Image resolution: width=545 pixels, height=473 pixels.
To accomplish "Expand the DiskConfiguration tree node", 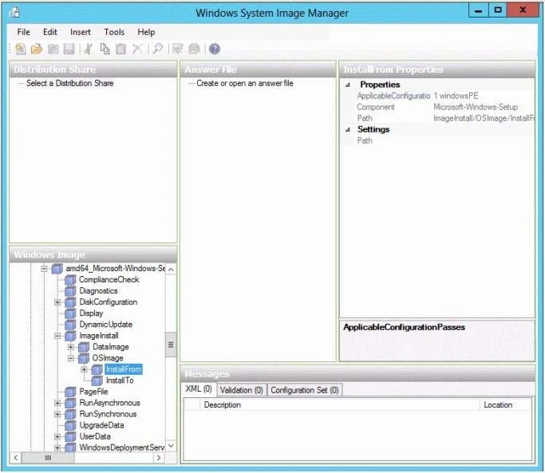I will [x=57, y=302].
